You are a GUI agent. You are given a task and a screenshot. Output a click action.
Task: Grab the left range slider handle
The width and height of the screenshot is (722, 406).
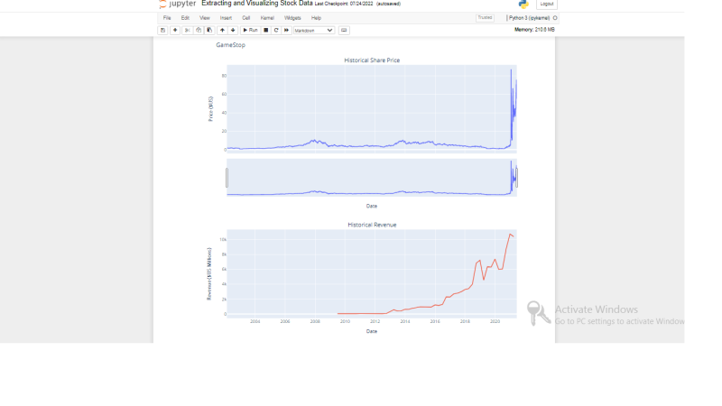tap(227, 178)
